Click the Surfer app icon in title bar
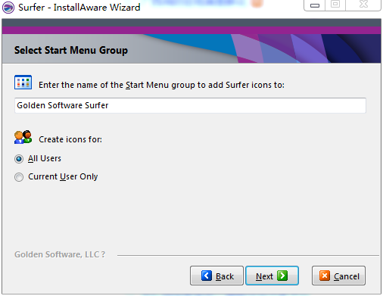Image resolution: width=383 pixels, height=296 pixels. 8,8
